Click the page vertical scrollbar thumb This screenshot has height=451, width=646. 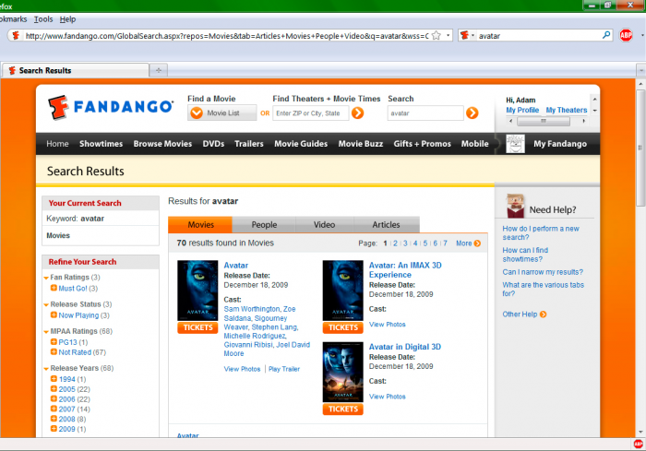(x=640, y=148)
